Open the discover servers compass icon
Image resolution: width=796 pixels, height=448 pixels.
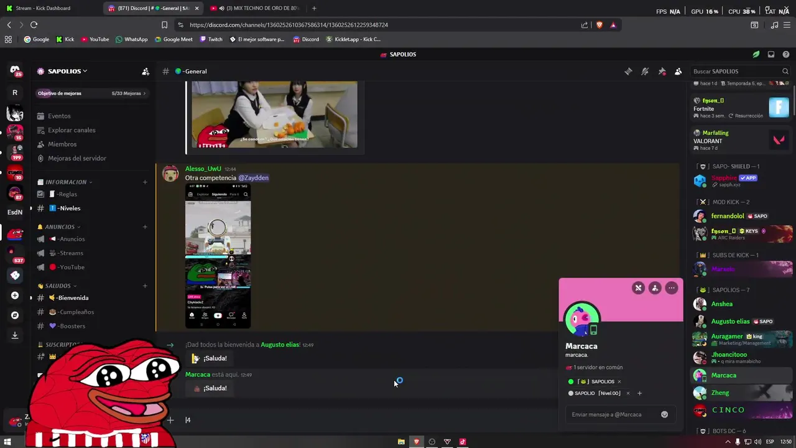coord(15,315)
